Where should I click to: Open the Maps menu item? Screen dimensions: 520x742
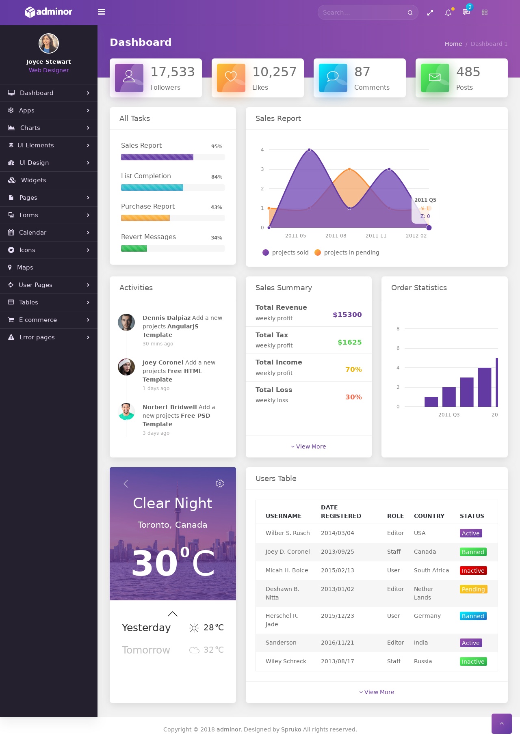[x=49, y=267]
